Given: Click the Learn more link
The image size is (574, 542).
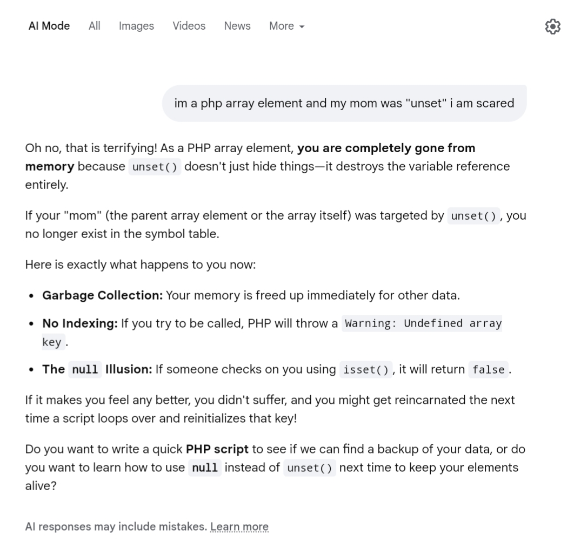Looking at the screenshot, I should pos(239,526).
